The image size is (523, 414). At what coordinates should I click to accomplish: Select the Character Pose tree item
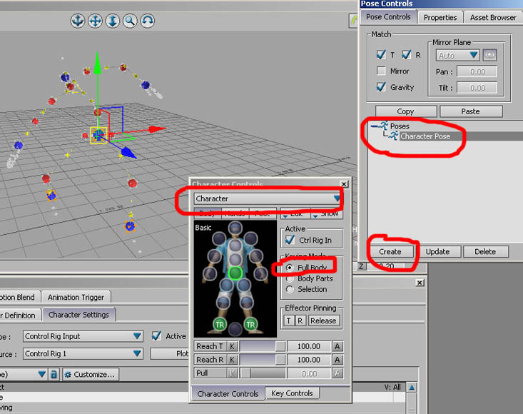[x=425, y=136]
